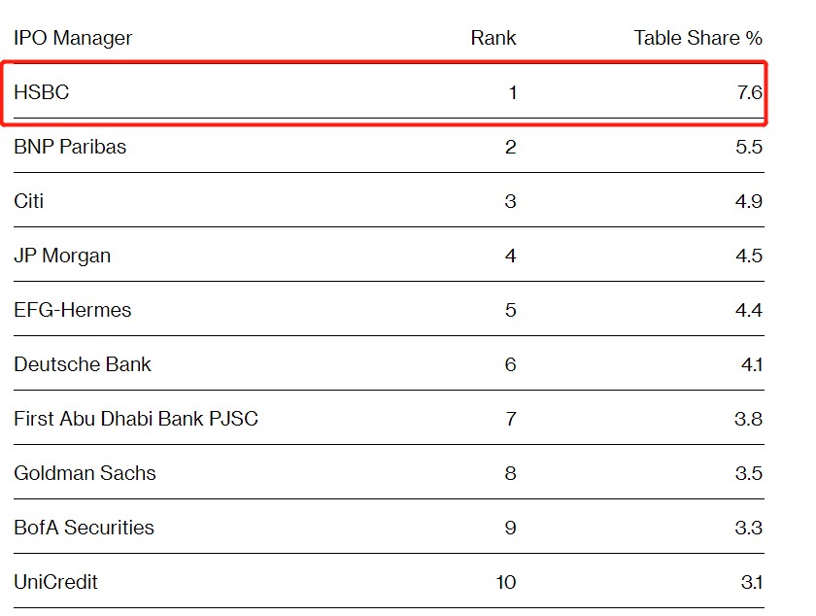The width and height of the screenshot is (816, 616).
Task: Click the Table Share % column header
Action: pyautogui.click(x=697, y=38)
